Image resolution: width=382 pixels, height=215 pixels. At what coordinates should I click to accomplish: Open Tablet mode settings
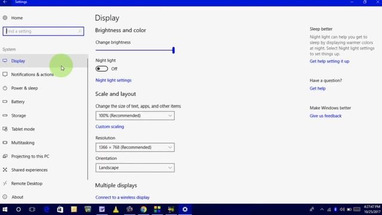[x=23, y=129]
